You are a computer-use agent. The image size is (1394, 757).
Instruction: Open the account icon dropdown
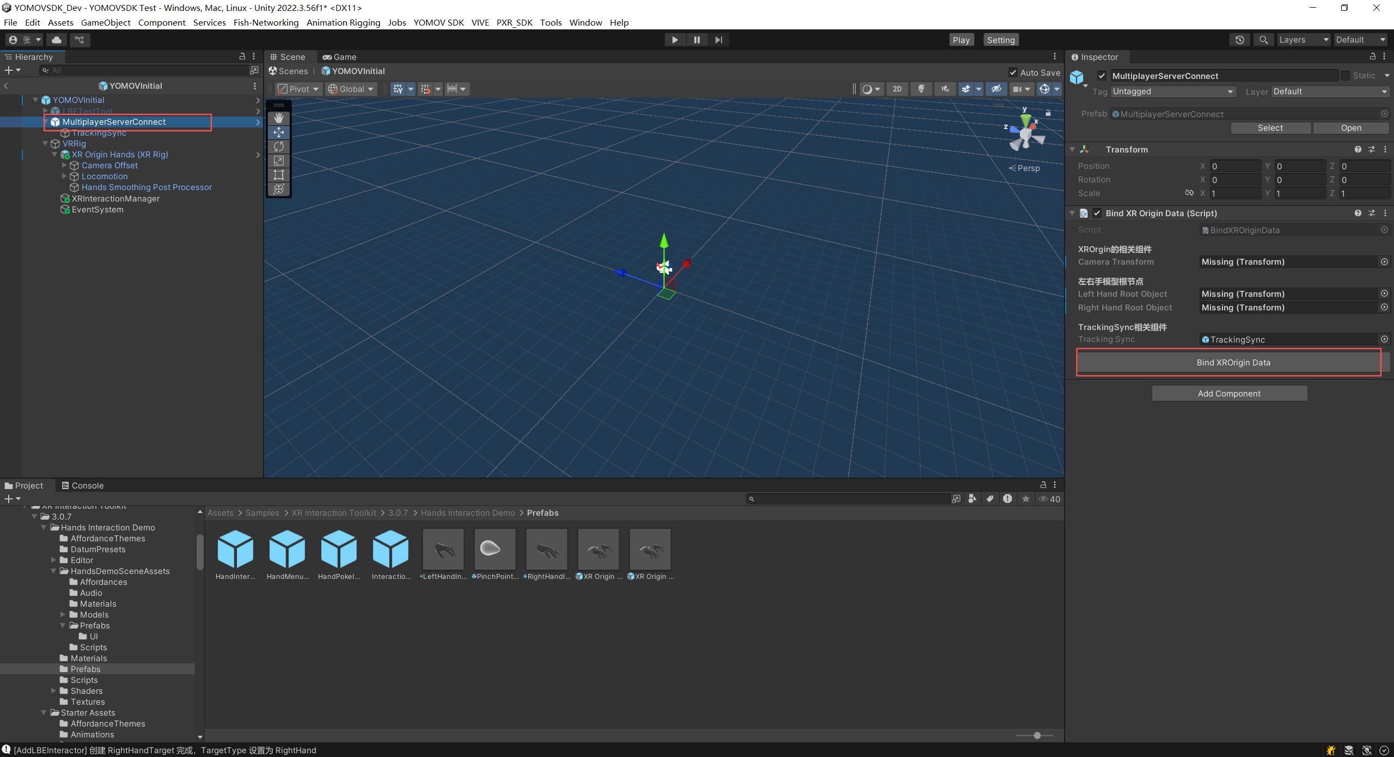click(25, 40)
